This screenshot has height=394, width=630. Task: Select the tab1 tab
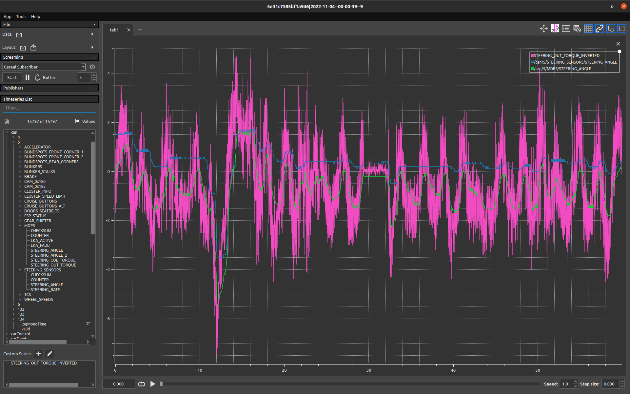(x=114, y=30)
